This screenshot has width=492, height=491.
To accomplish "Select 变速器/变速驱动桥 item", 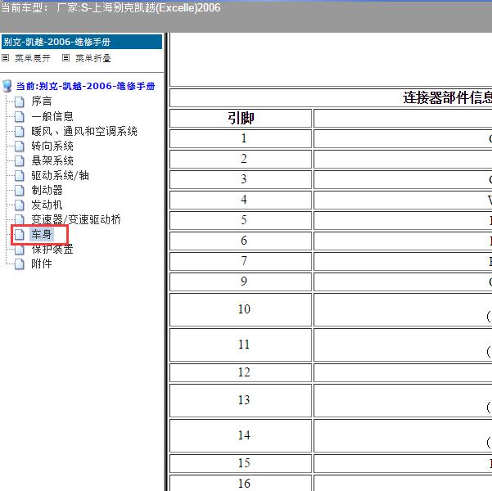I will (x=76, y=219).
